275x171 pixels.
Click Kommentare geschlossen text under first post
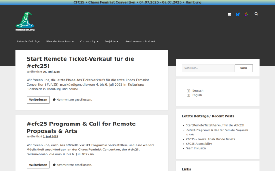coord(74,100)
